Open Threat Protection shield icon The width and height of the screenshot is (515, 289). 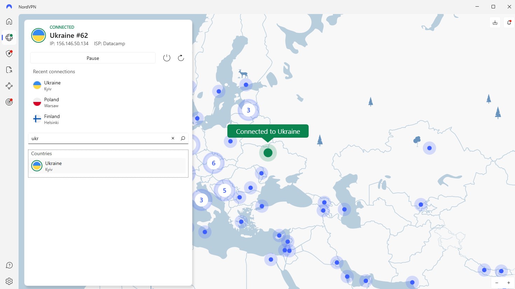tap(9, 54)
